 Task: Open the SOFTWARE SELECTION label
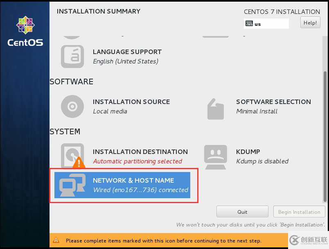tap(273, 102)
